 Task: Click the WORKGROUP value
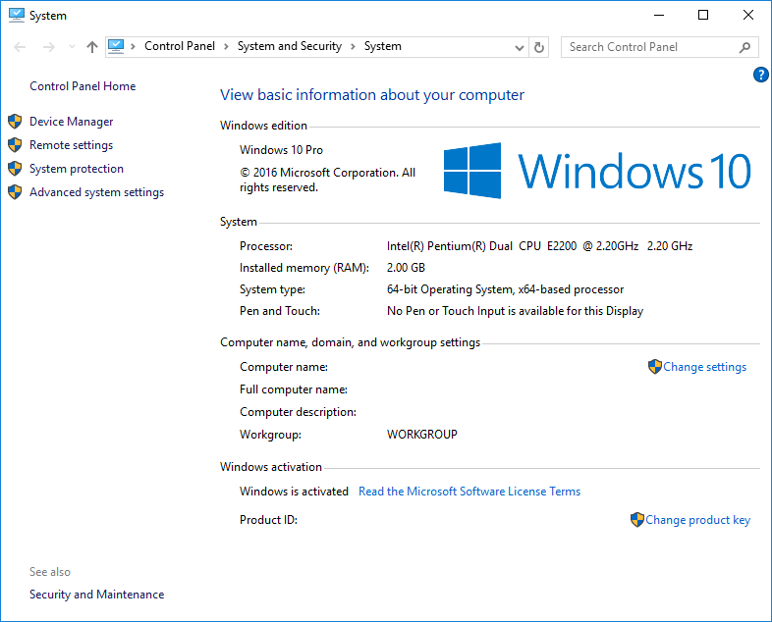(x=422, y=435)
